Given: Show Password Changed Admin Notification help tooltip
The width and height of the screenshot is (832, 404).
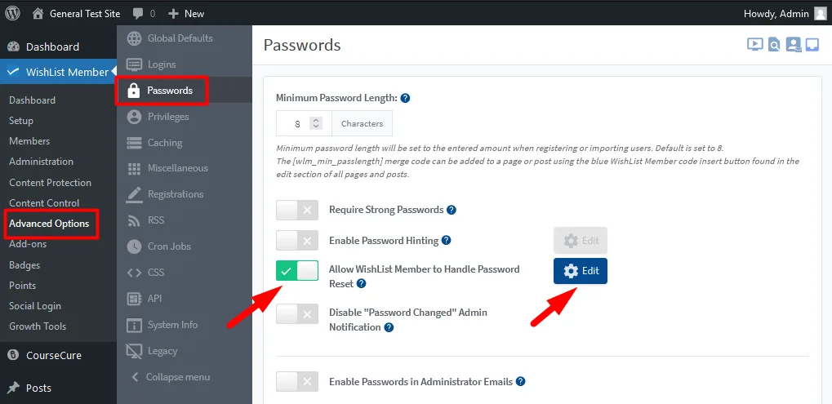Looking at the screenshot, I should click(389, 327).
